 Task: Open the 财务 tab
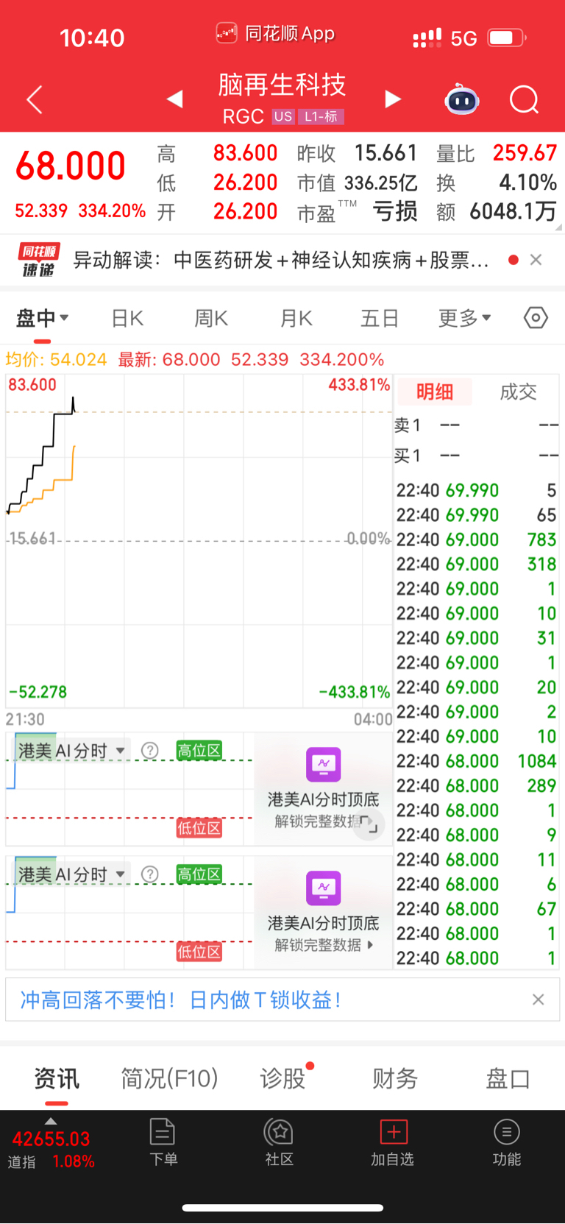click(x=395, y=1078)
